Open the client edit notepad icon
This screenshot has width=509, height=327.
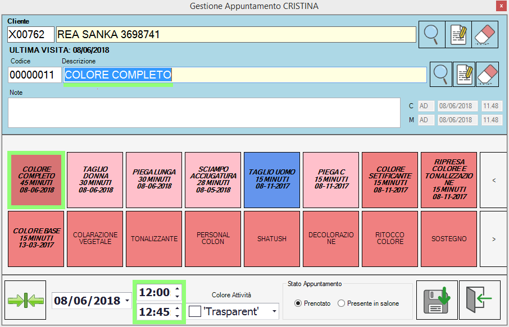(458, 35)
